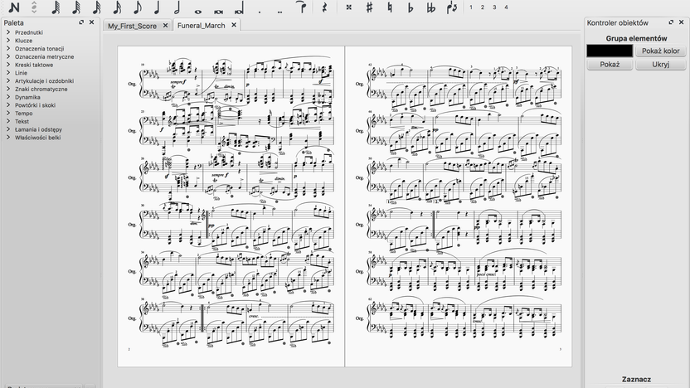
Task: Click the tie icon in the toolbar
Action: 302,7
